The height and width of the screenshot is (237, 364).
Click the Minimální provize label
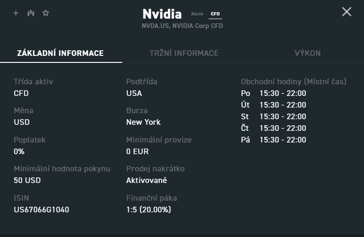coord(159,140)
